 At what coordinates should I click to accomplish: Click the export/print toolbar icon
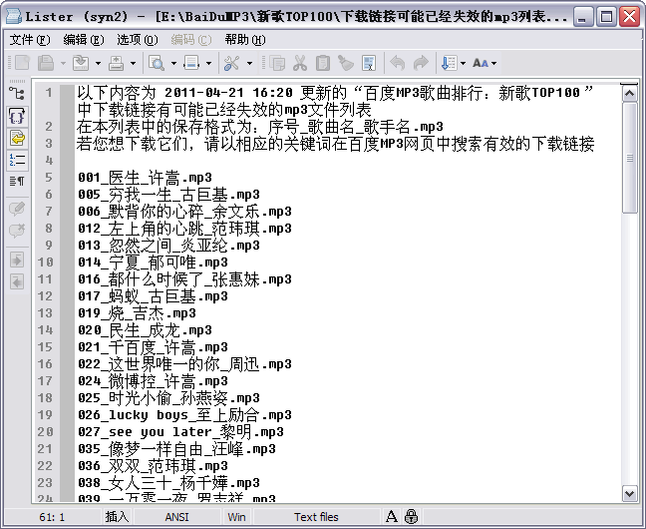click(x=117, y=63)
